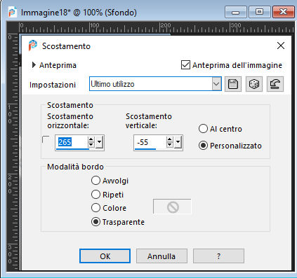Click the randomize parameters dice icon
297x278 pixels.
pyautogui.click(x=254, y=84)
